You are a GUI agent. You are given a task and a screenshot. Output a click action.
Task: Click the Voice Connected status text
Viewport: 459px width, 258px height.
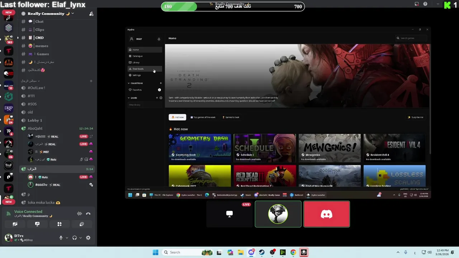click(28, 211)
